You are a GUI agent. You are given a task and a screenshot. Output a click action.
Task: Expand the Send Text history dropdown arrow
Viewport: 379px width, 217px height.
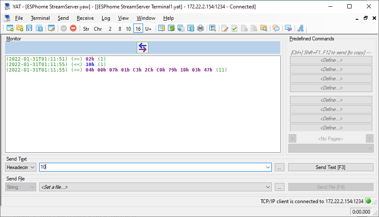(268, 167)
